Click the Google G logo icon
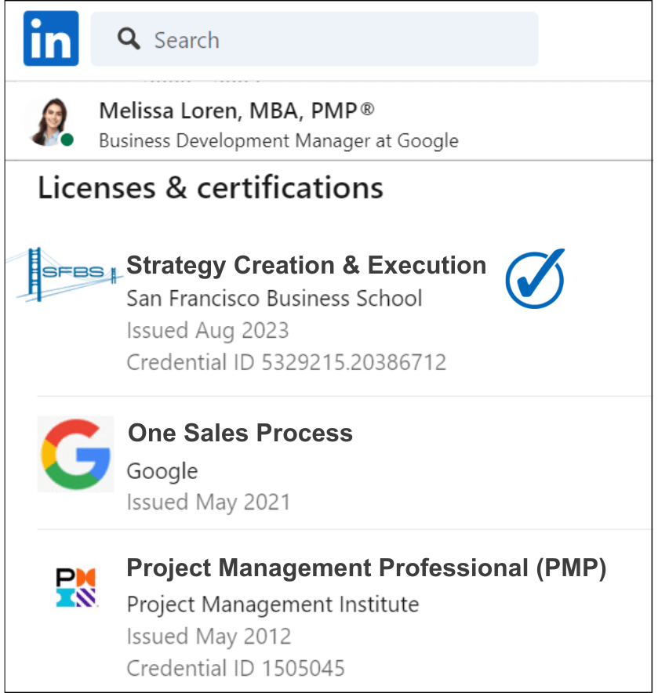Screen dimensions: 658x693 pos(75,454)
